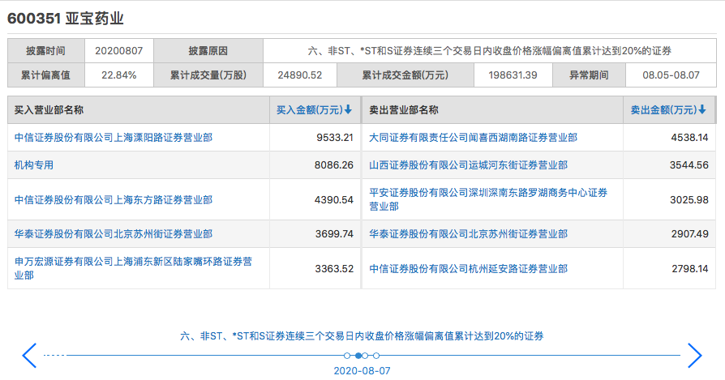The height and width of the screenshot is (380, 725).
Task: Go to the next date with right arrow
Action: 694,355
